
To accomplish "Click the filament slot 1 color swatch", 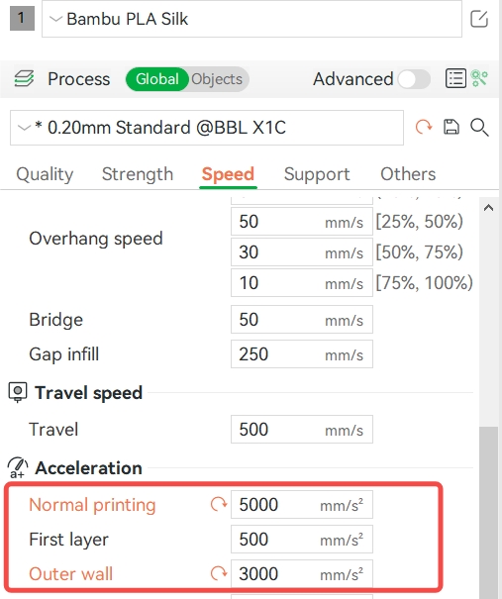I will [22, 19].
